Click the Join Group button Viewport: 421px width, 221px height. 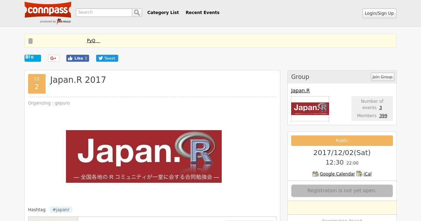tap(382, 77)
